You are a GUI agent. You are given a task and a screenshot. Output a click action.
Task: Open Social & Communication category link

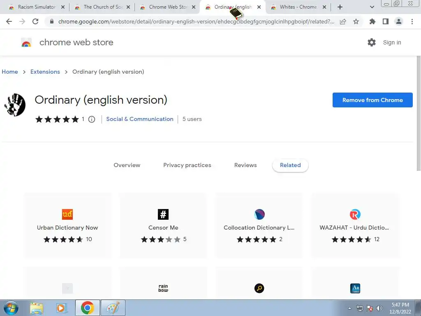pos(140,119)
